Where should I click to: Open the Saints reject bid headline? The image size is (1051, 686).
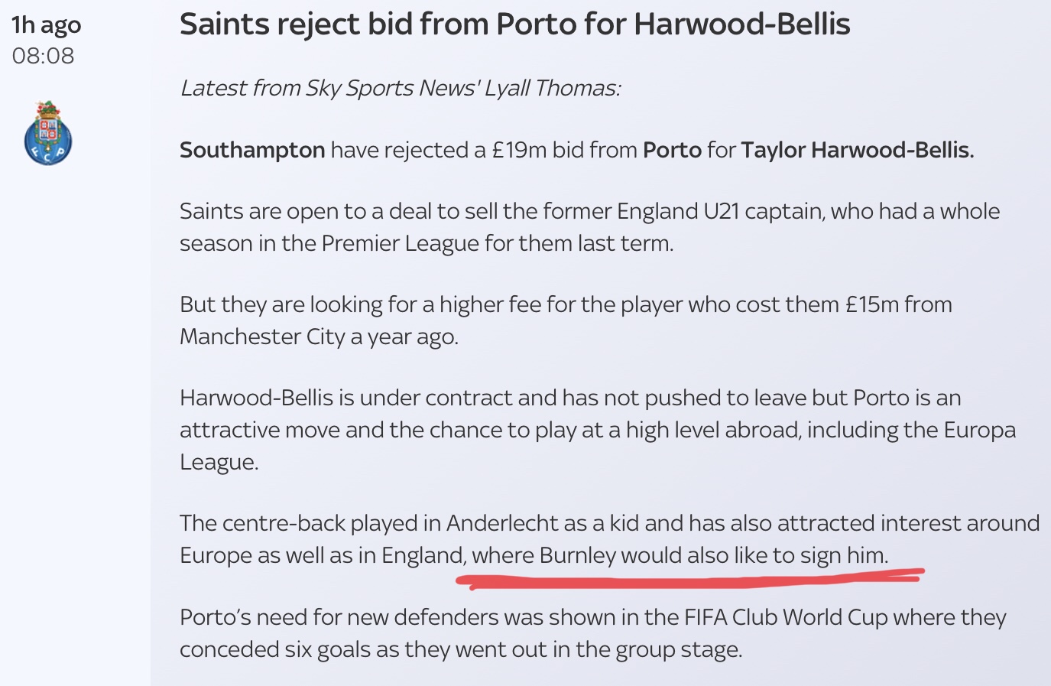(514, 24)
